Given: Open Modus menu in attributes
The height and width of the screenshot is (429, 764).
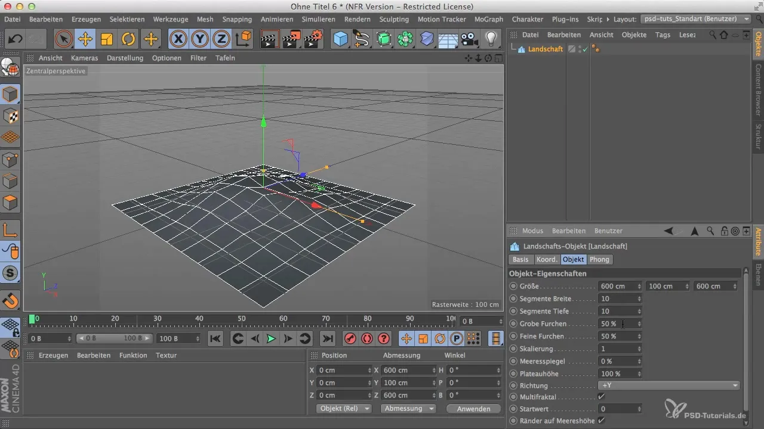Looking at the screenshot, I should point(532,231).
